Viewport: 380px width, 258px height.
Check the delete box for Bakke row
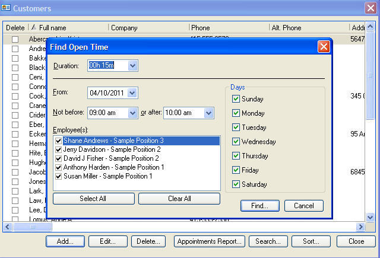click(x=15, y=58)
